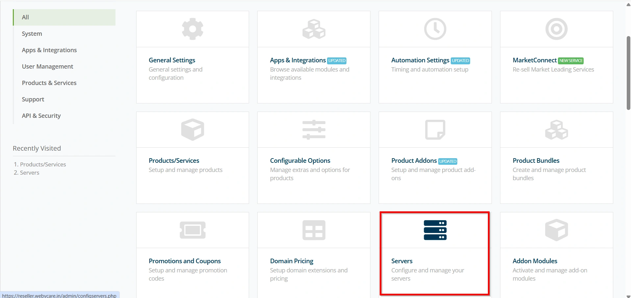Image resolution: width=631 pixels, height=298 pixels.
Task: Open User Management sidebar category
Action: pyautogui.click(x=64, y=67)
